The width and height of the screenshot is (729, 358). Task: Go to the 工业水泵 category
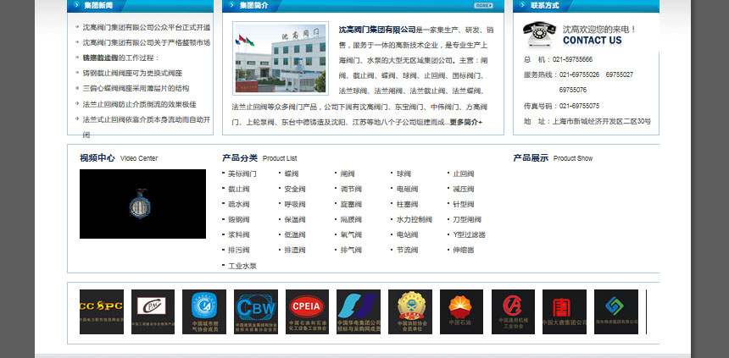[x=242, y=266]
